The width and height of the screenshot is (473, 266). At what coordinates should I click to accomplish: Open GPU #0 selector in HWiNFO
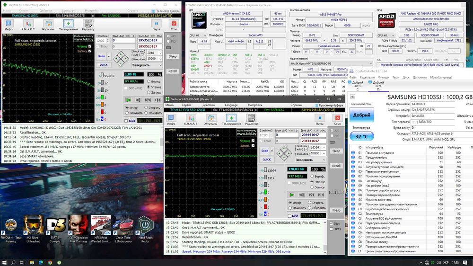click(386, 35)
